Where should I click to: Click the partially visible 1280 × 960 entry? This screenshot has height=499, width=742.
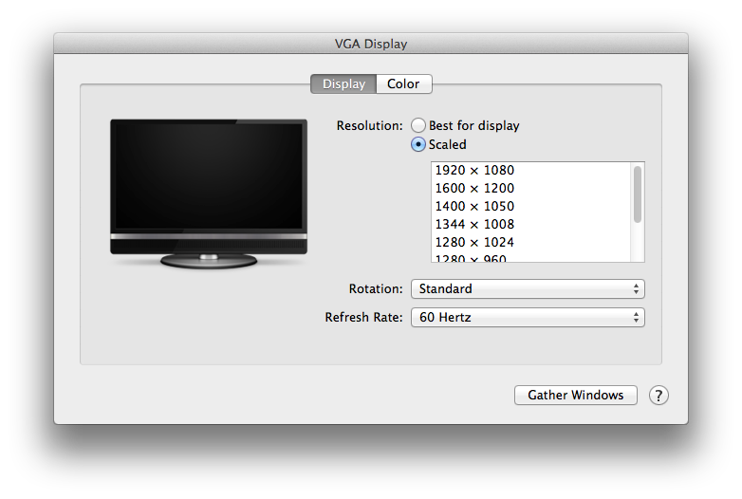click(x=474, y=257)
